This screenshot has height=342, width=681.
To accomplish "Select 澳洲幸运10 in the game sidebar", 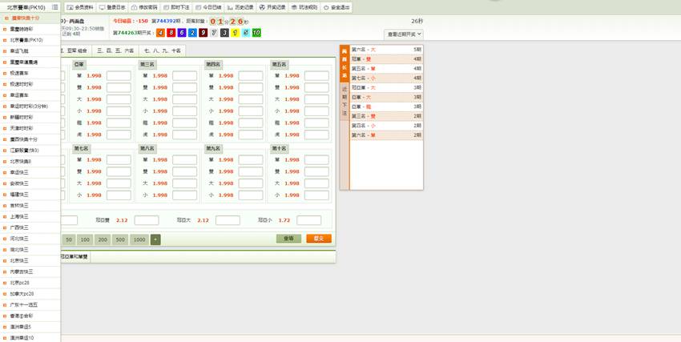I will [x=30, y=338].
